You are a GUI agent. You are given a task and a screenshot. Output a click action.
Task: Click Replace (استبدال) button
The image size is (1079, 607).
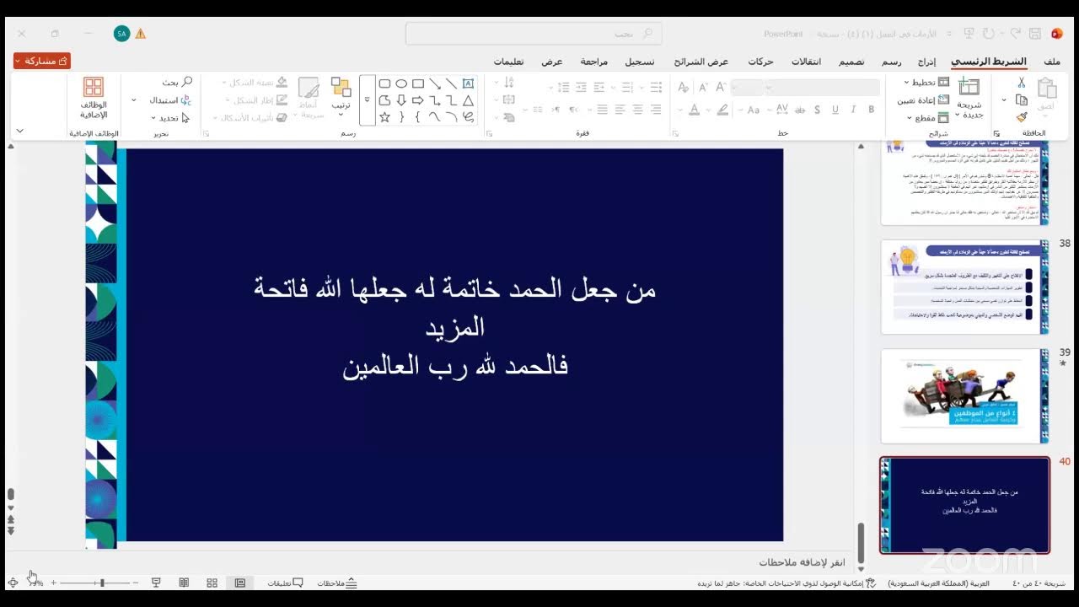(170, 99)
